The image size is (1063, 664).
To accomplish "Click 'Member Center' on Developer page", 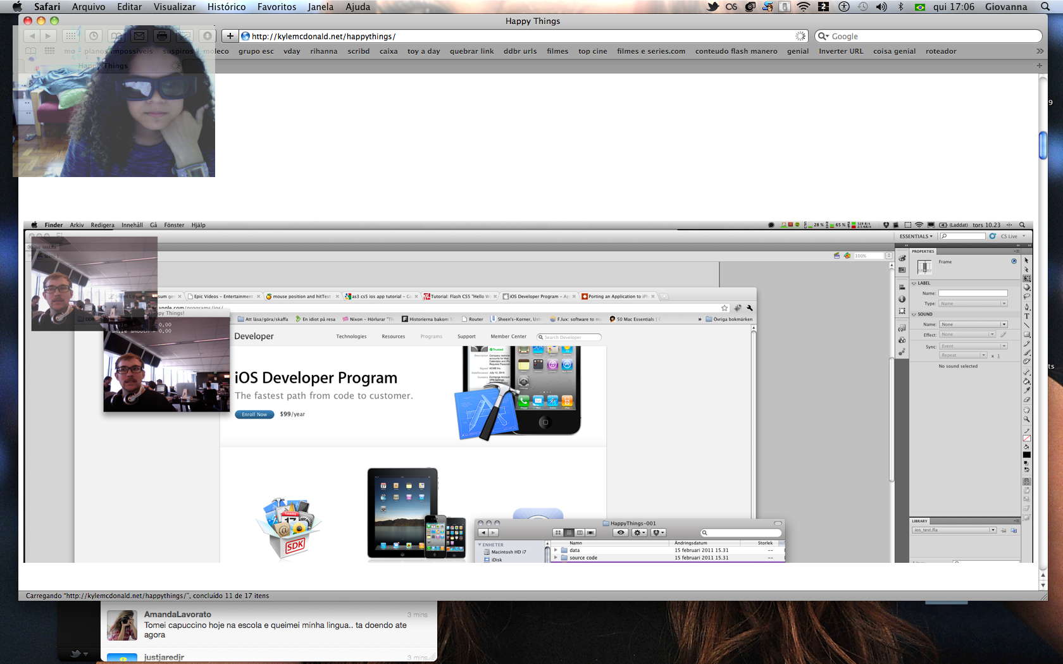I will [509, 336].
